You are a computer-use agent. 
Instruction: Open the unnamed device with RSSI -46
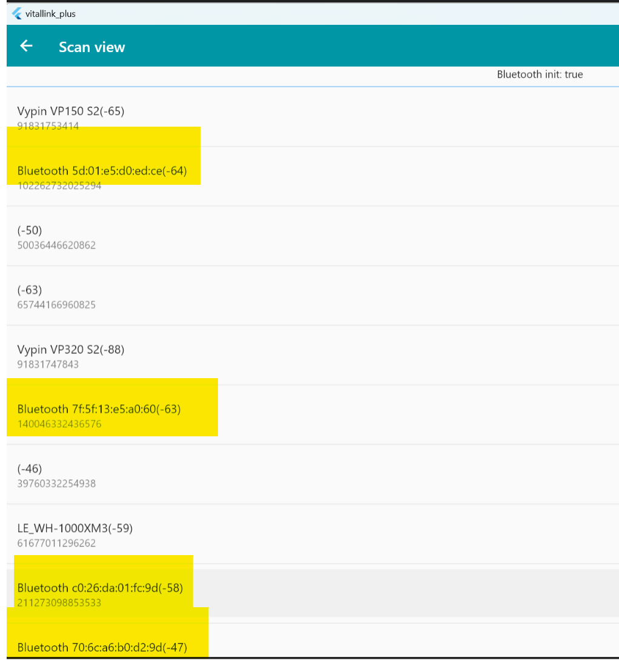(x=313, y=475)
